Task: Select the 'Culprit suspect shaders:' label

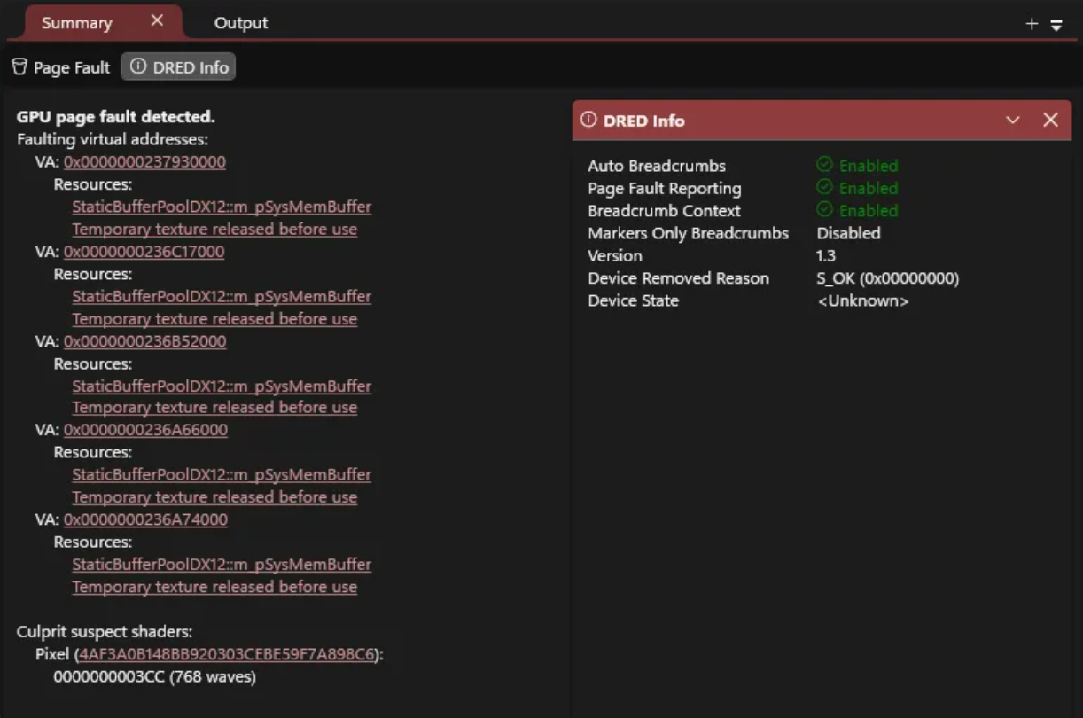Action: (x=105, y=632)
